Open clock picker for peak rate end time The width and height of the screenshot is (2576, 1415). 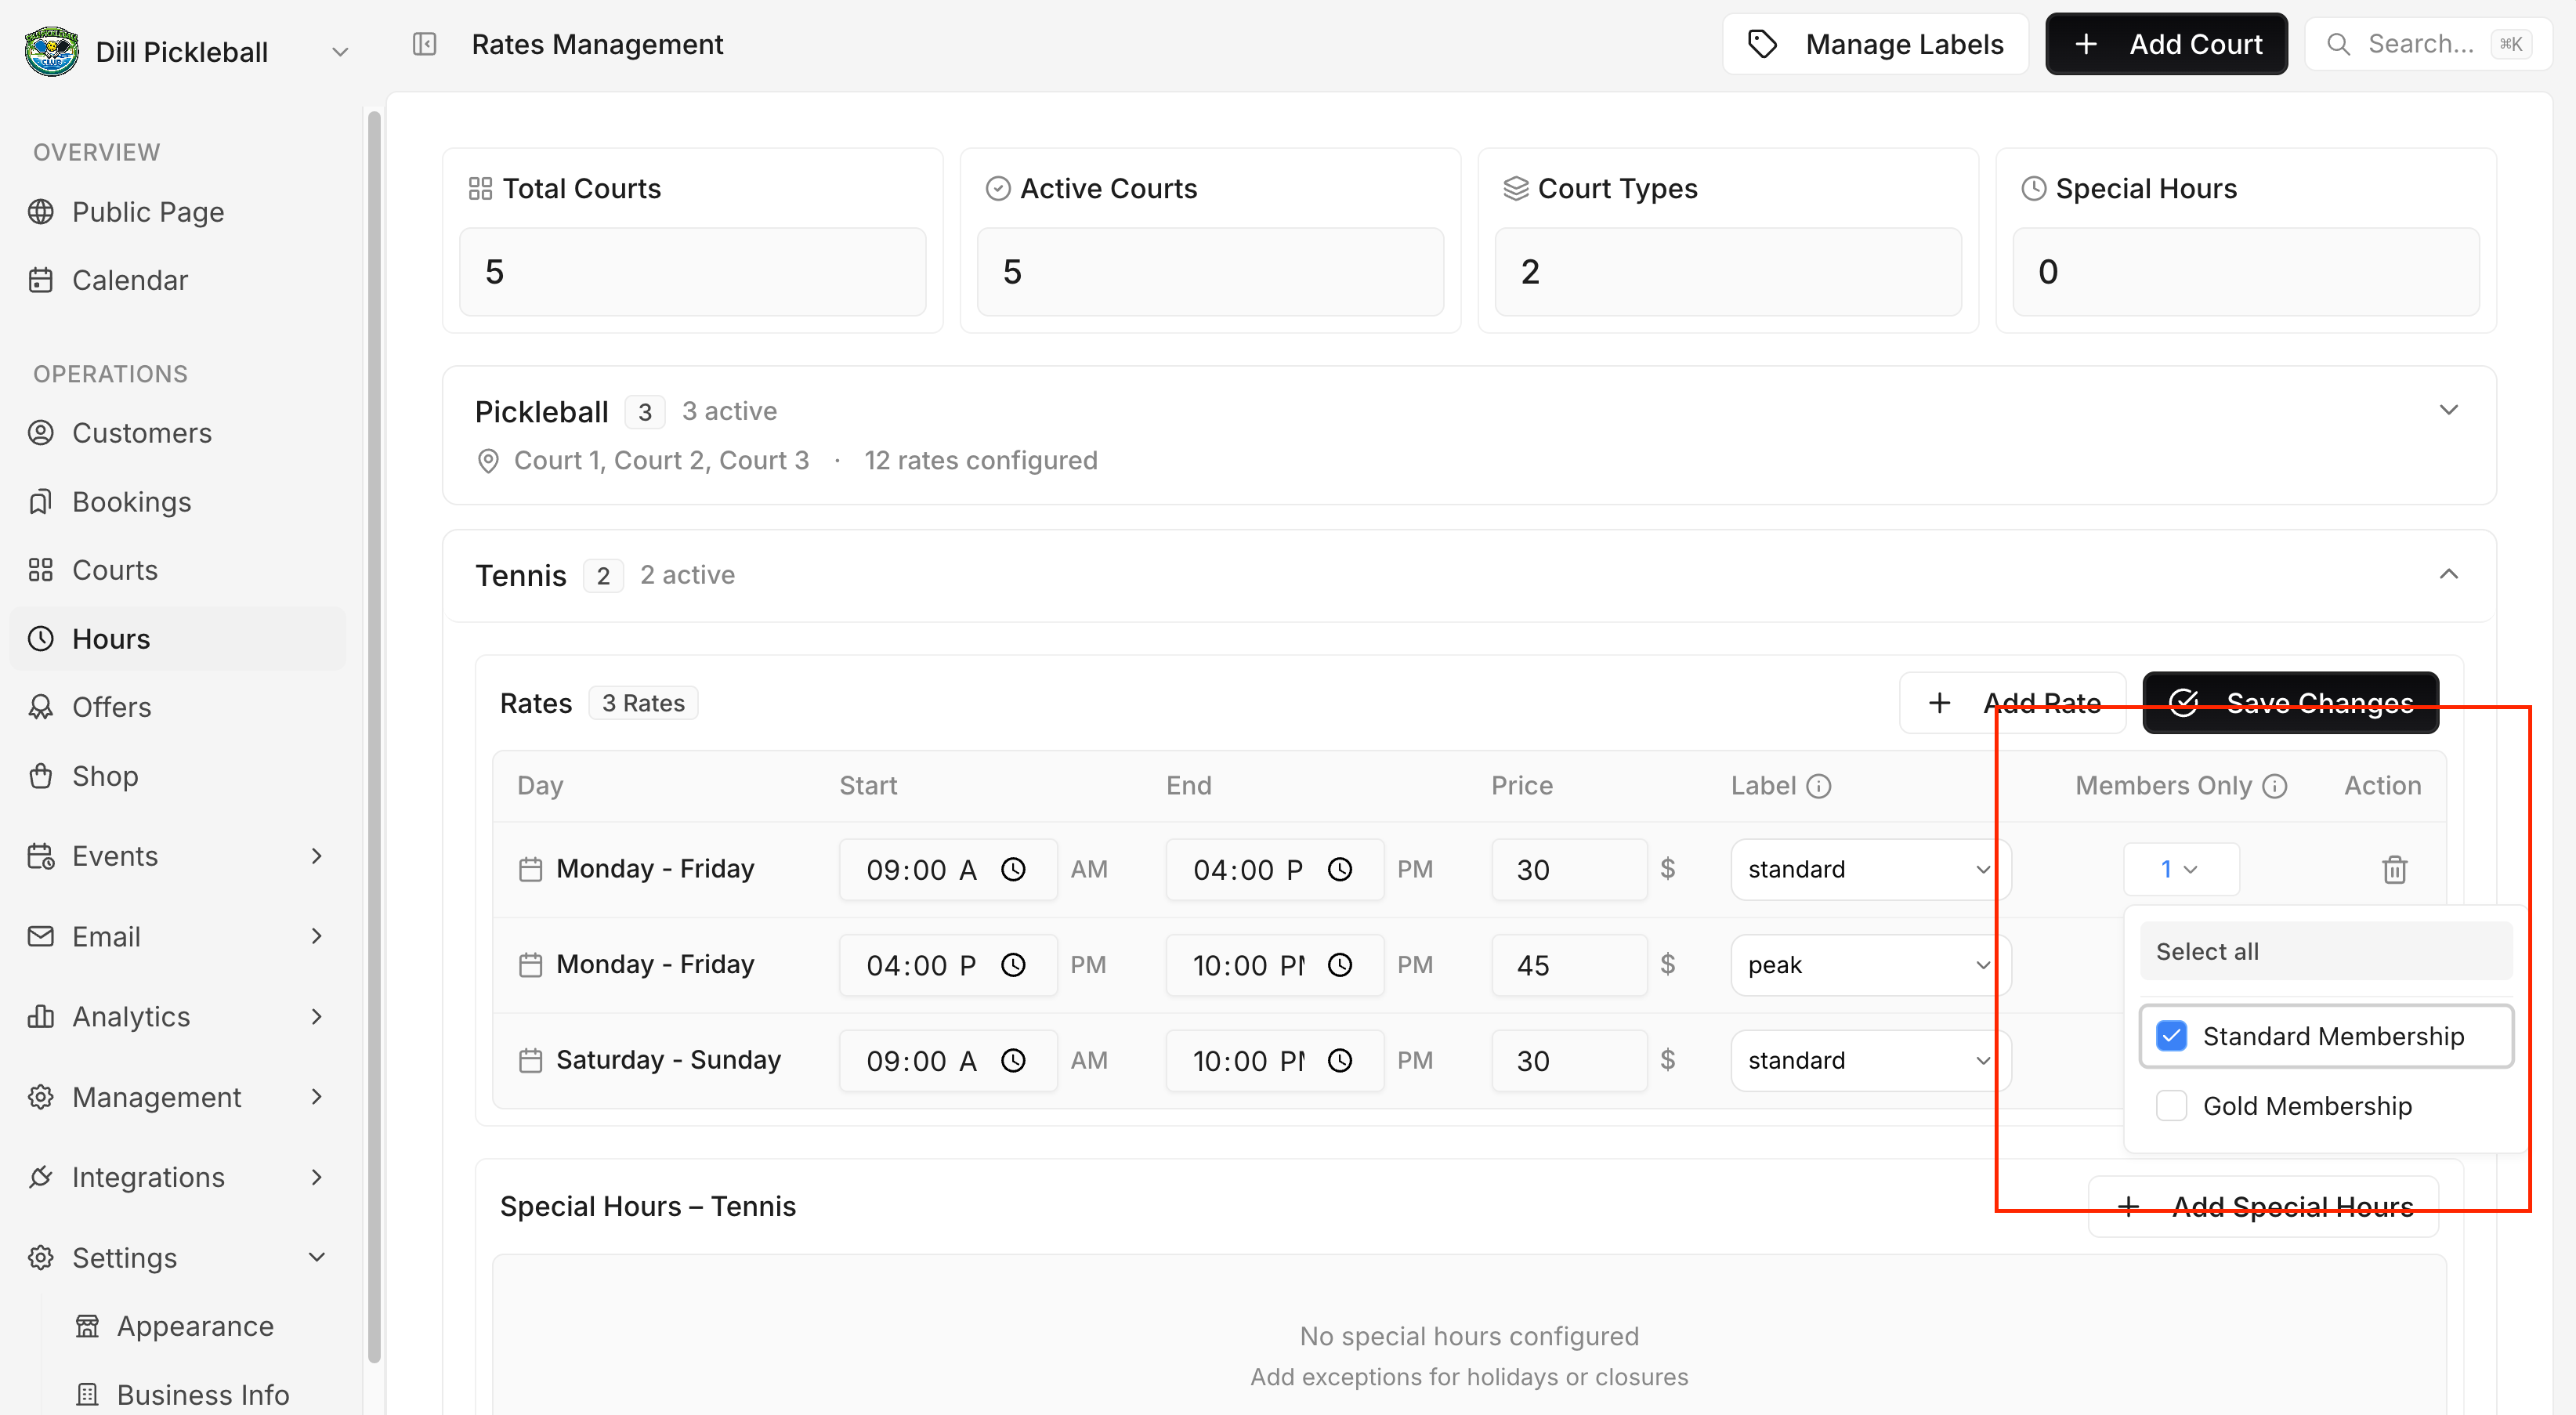pyautogui.click(x=1339, y=965)
